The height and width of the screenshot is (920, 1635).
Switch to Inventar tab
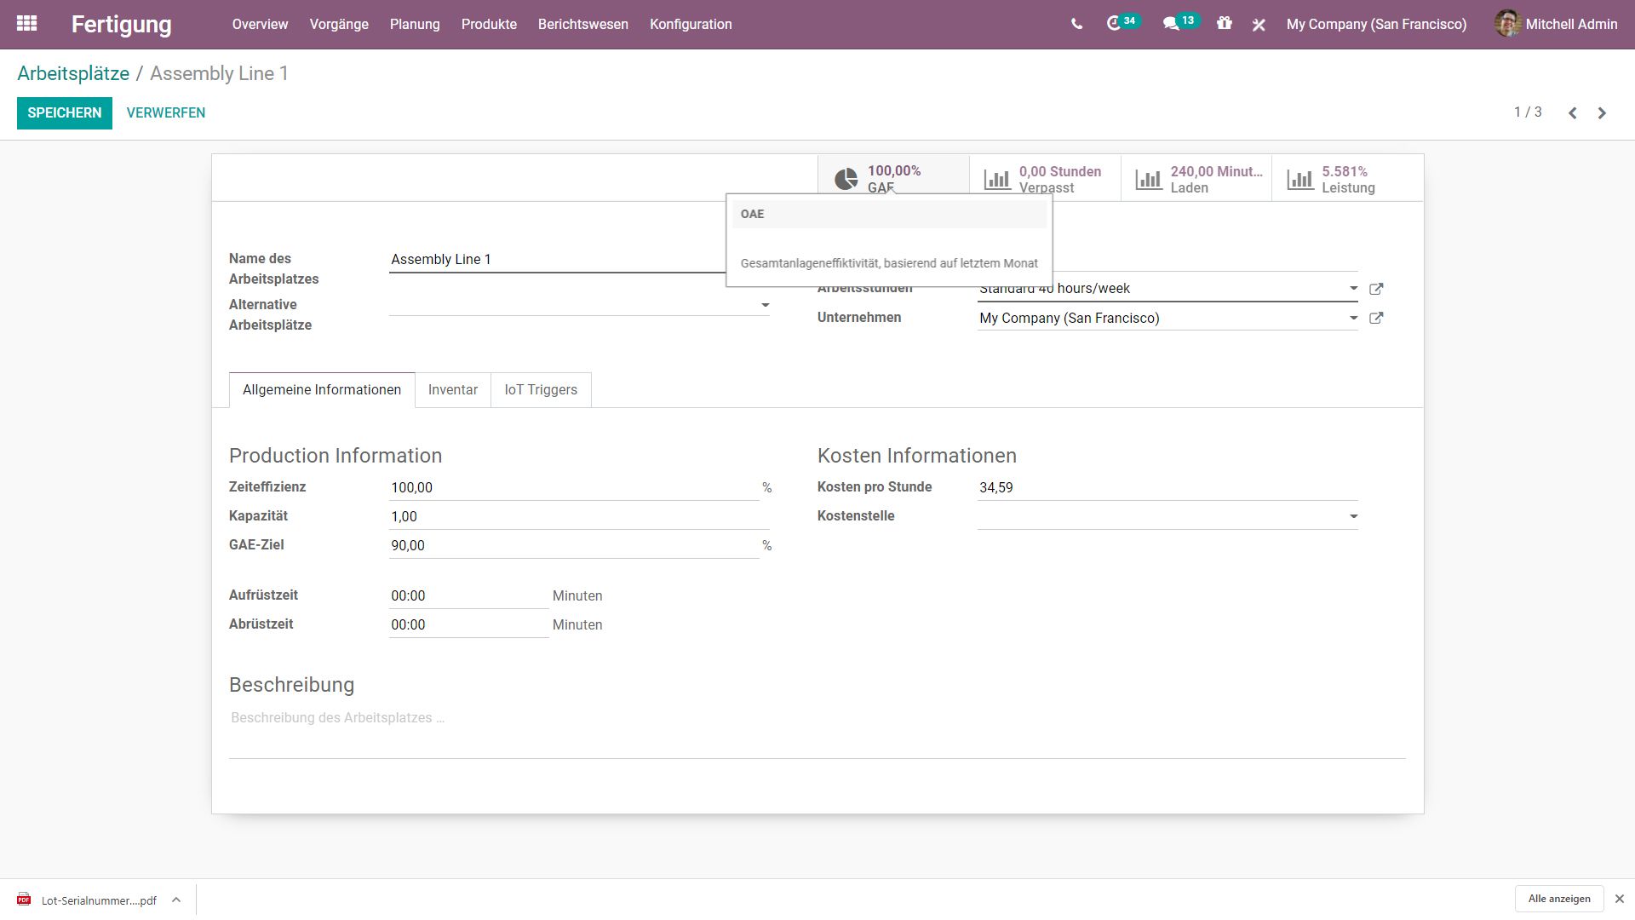click(452, 389)
